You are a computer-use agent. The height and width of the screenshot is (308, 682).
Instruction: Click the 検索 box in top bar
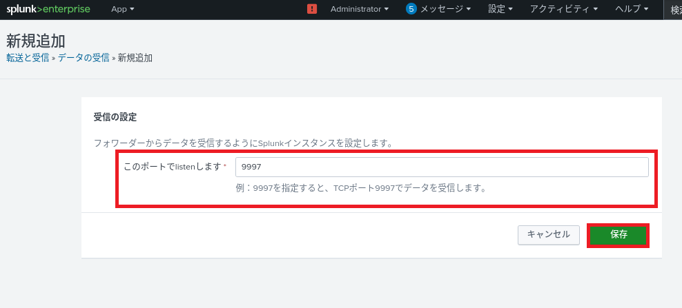click(674, 9)
